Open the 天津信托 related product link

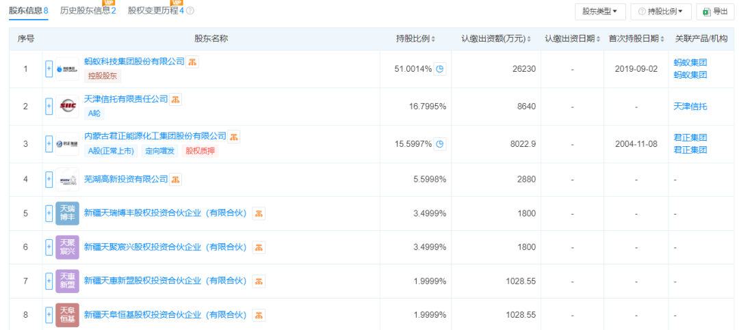690,107
